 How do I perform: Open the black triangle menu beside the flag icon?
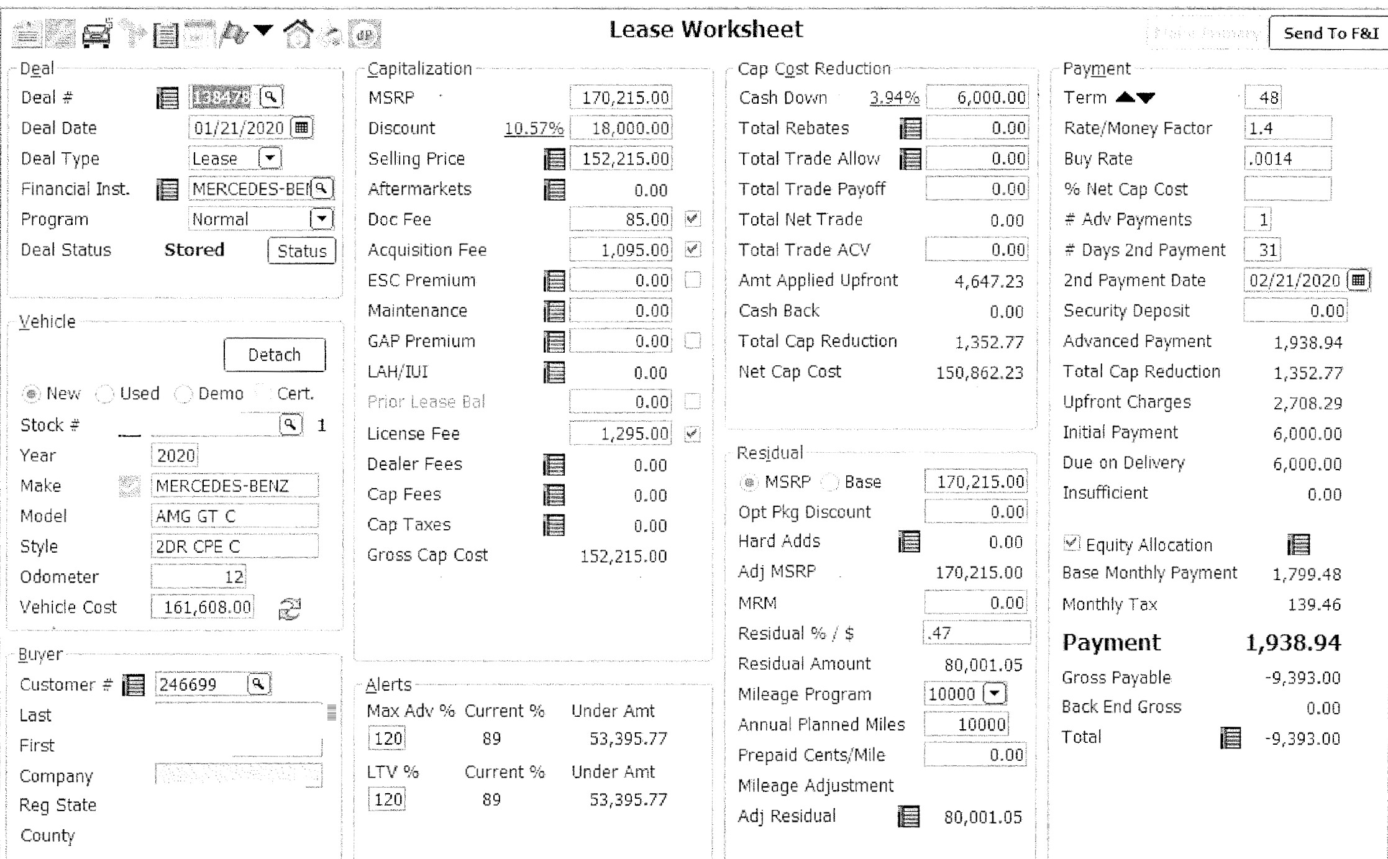[263, 30]
